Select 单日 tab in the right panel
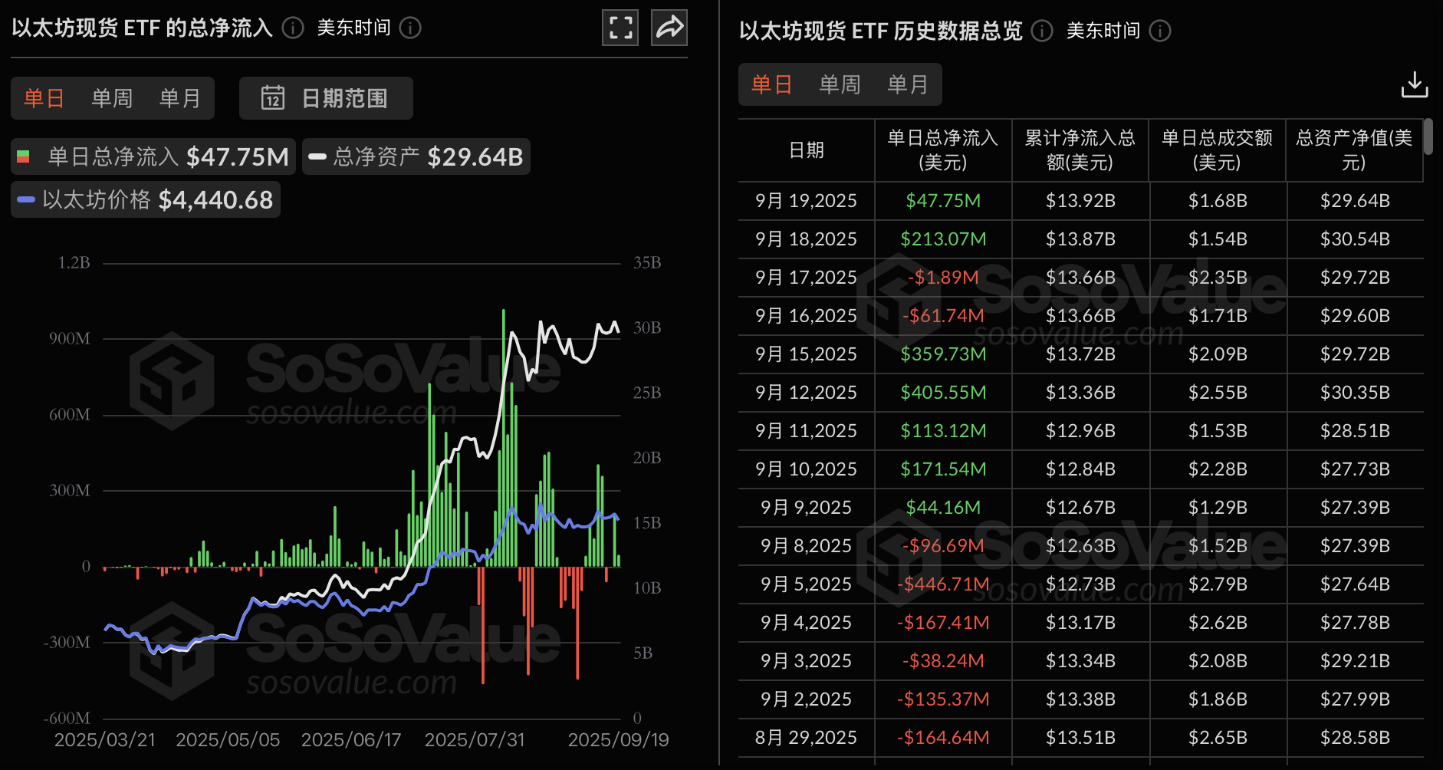This screenshot has height=770, width=1443. (771, 84)
